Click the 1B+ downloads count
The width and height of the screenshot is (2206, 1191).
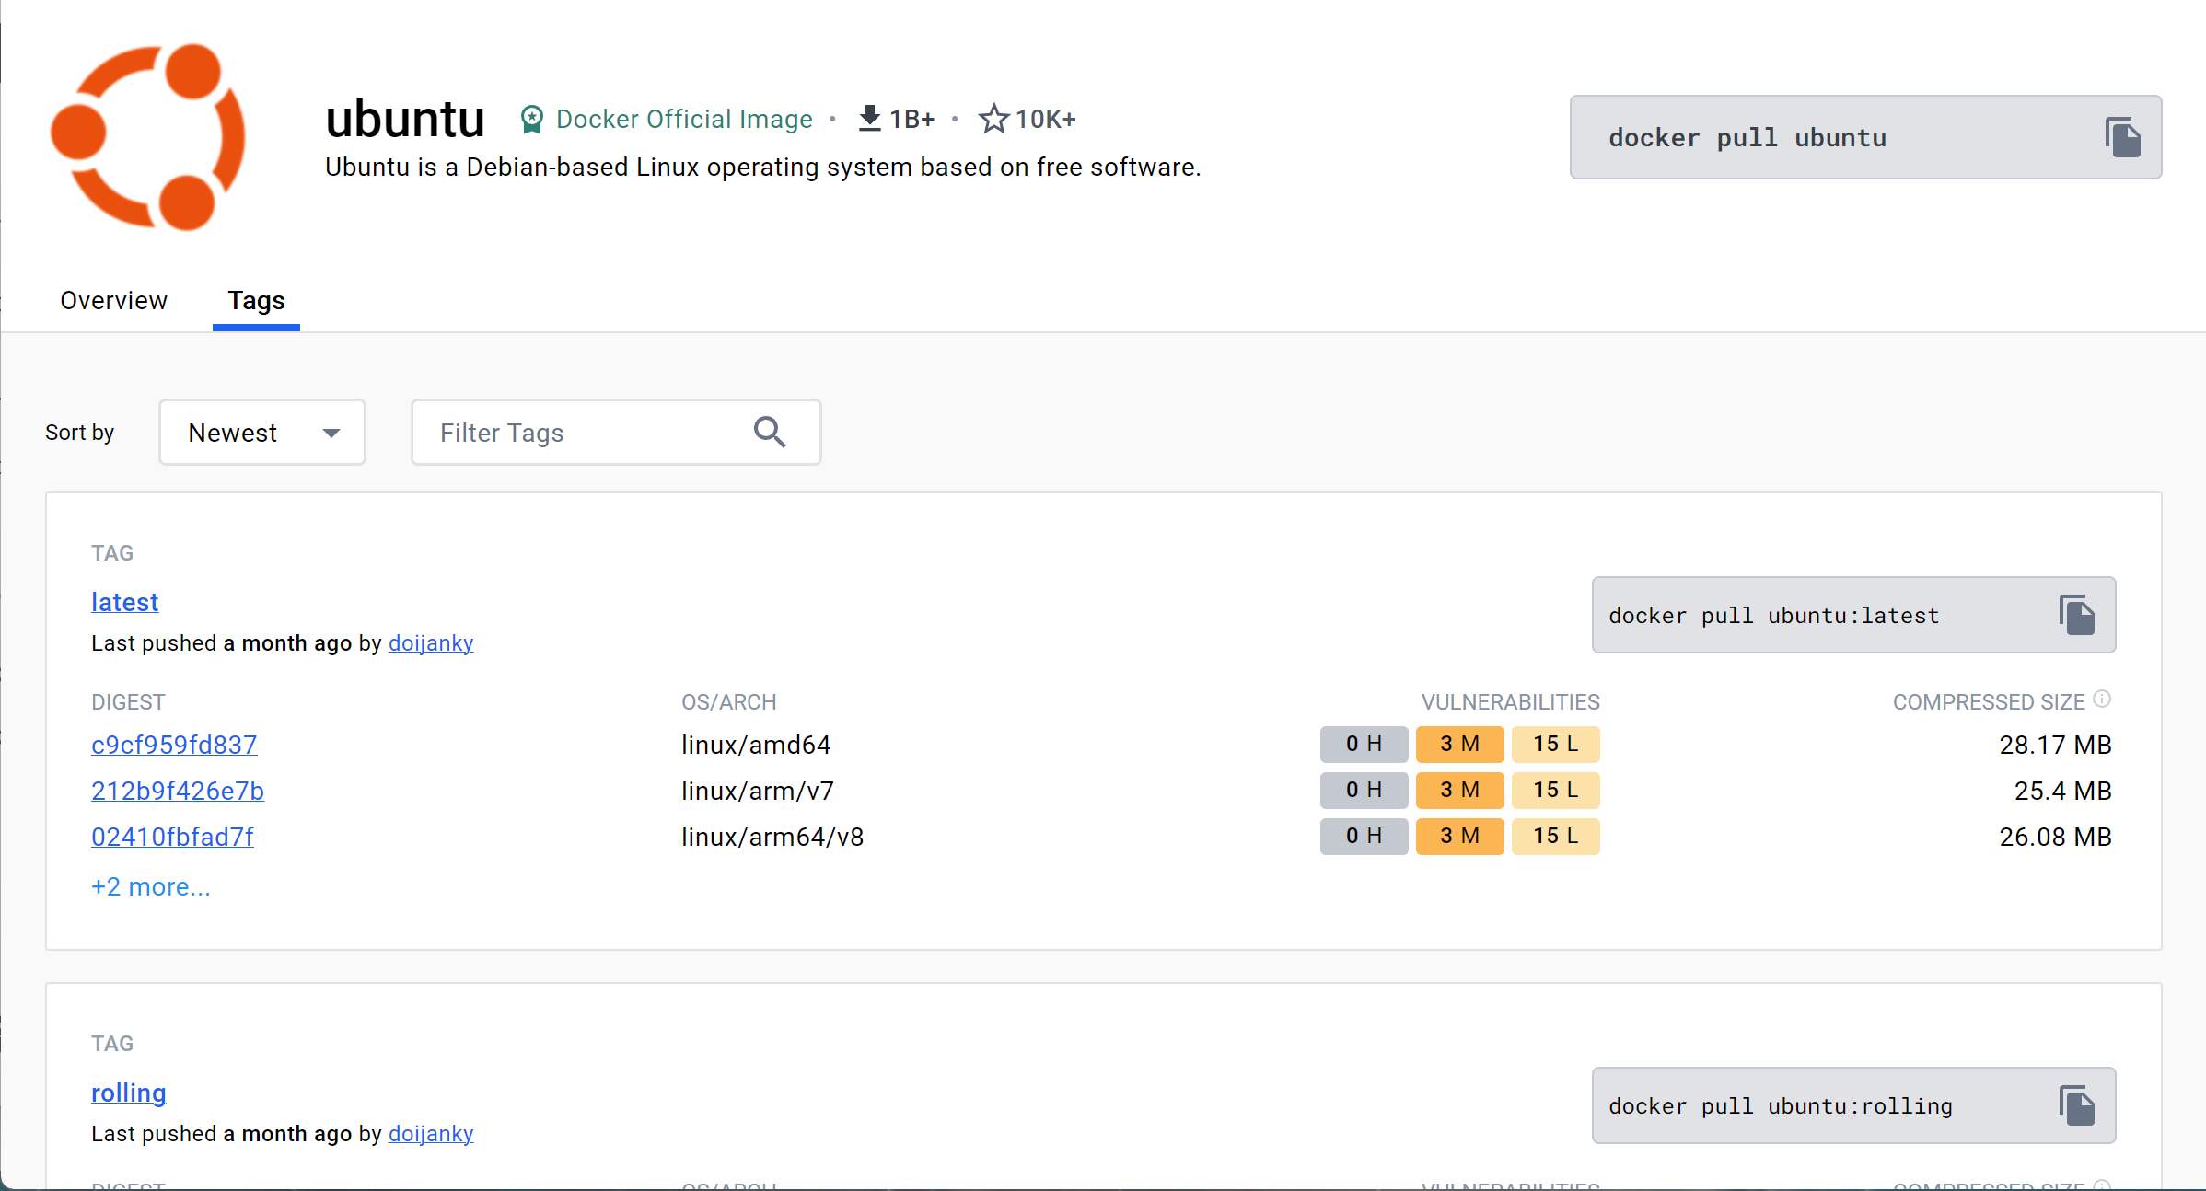pos(911,119)
